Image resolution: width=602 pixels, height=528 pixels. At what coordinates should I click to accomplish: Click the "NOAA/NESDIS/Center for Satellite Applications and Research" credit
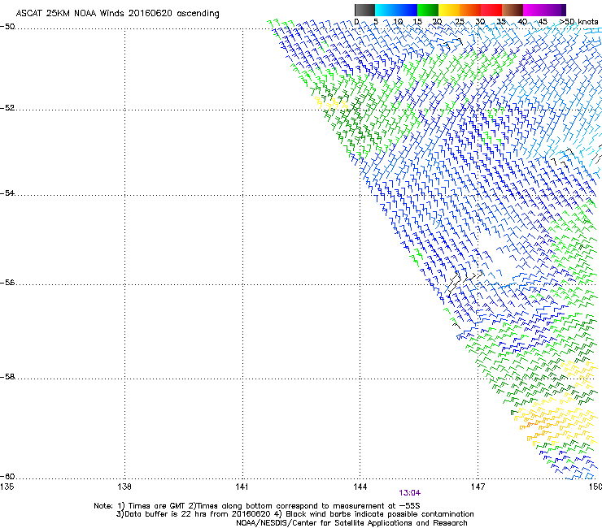point(351,523)
